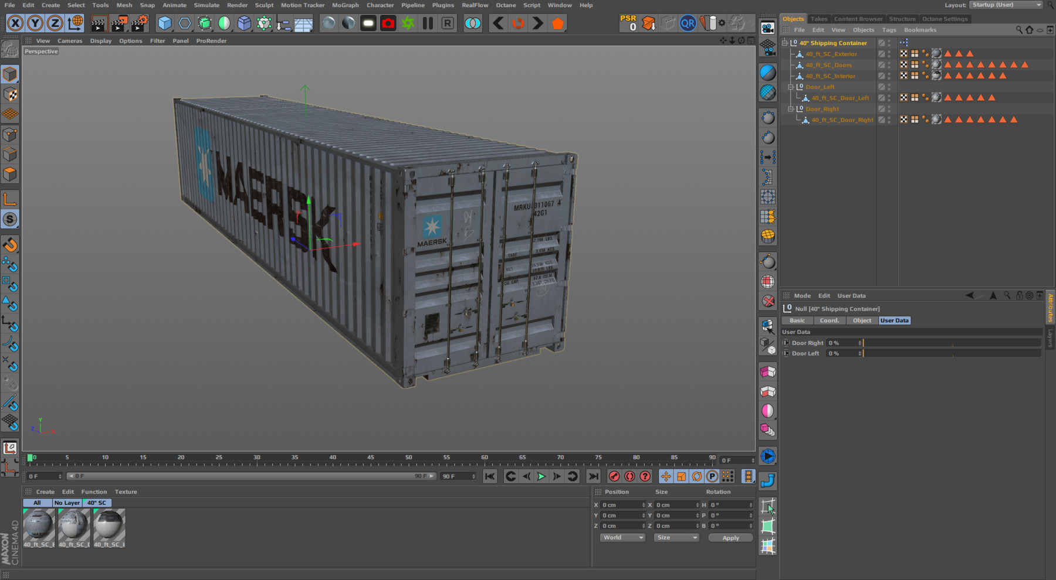Screen dimensions: 1056x580
Task: Go to start of animation
Action: tap(490, 476)
